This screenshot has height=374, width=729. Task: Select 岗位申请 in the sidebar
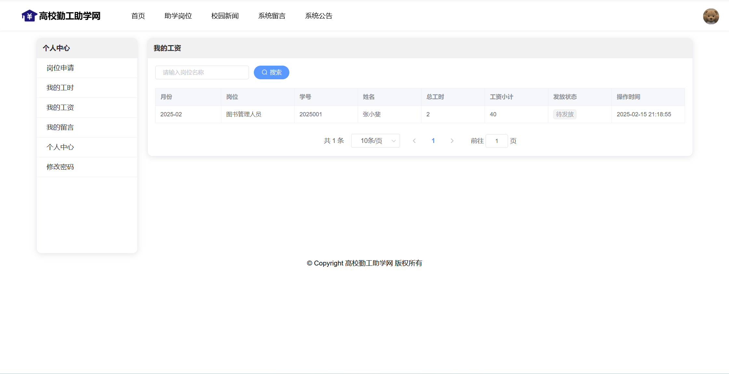point(60,68)
